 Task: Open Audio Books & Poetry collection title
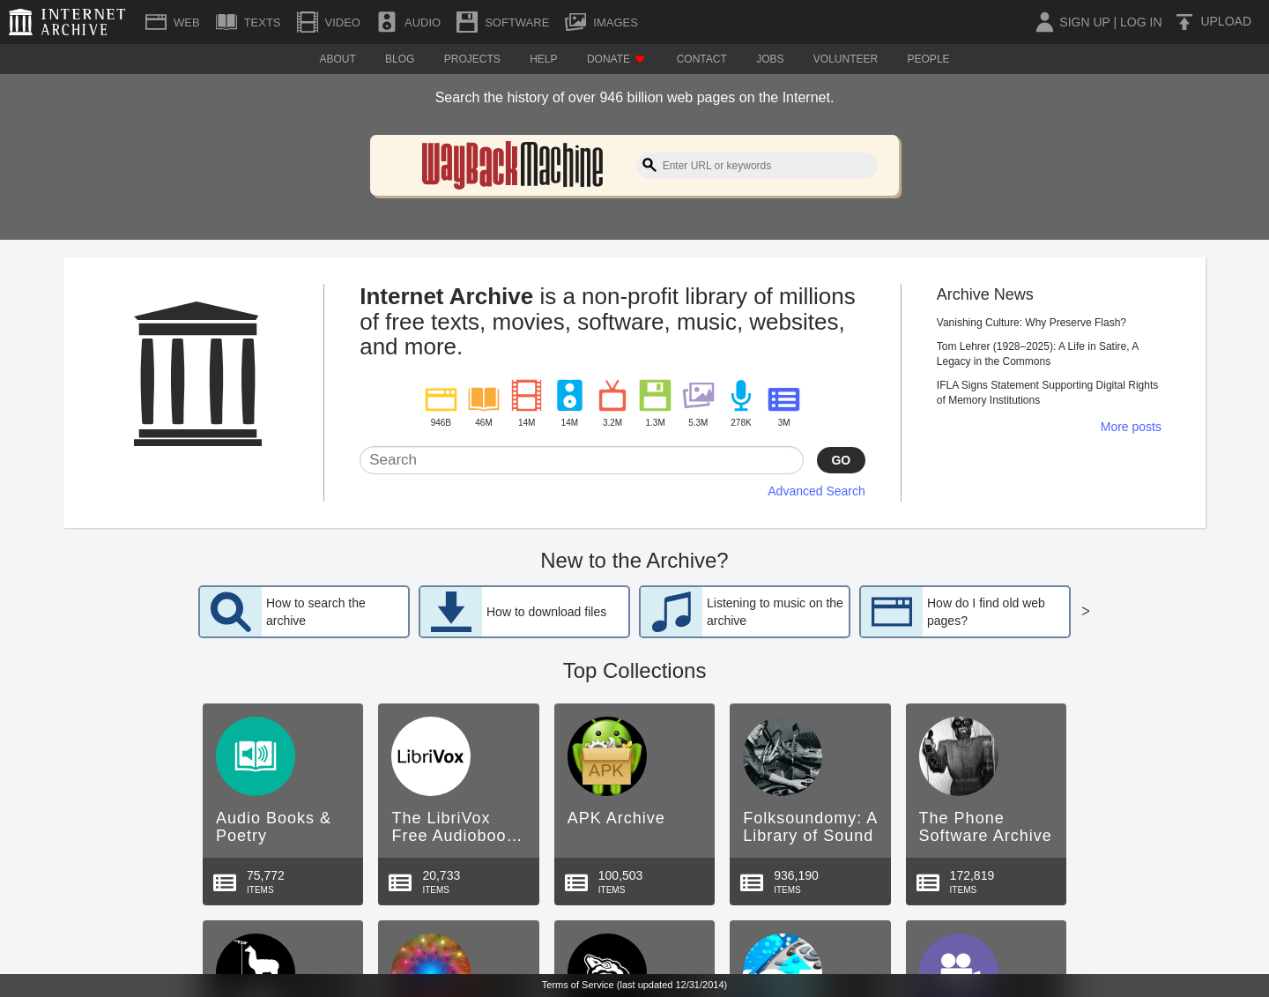tap(273, 827)
